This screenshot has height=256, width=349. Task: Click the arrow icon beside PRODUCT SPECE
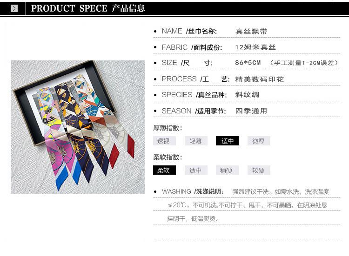[14, 8]
